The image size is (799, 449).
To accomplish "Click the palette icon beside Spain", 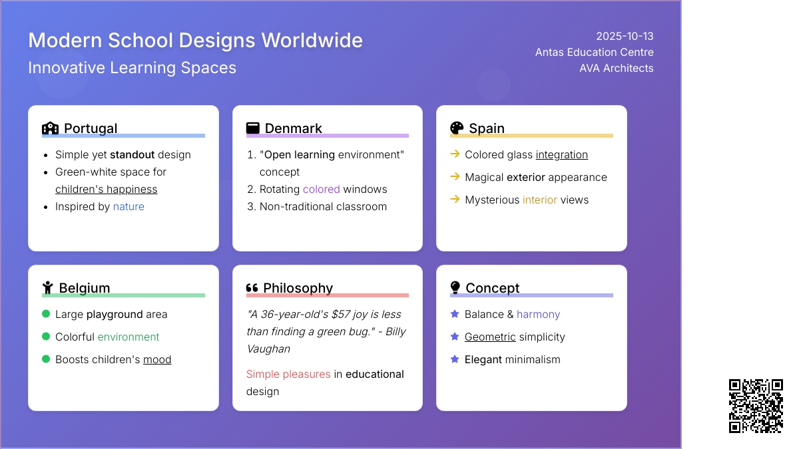I will tap(456, 128).
